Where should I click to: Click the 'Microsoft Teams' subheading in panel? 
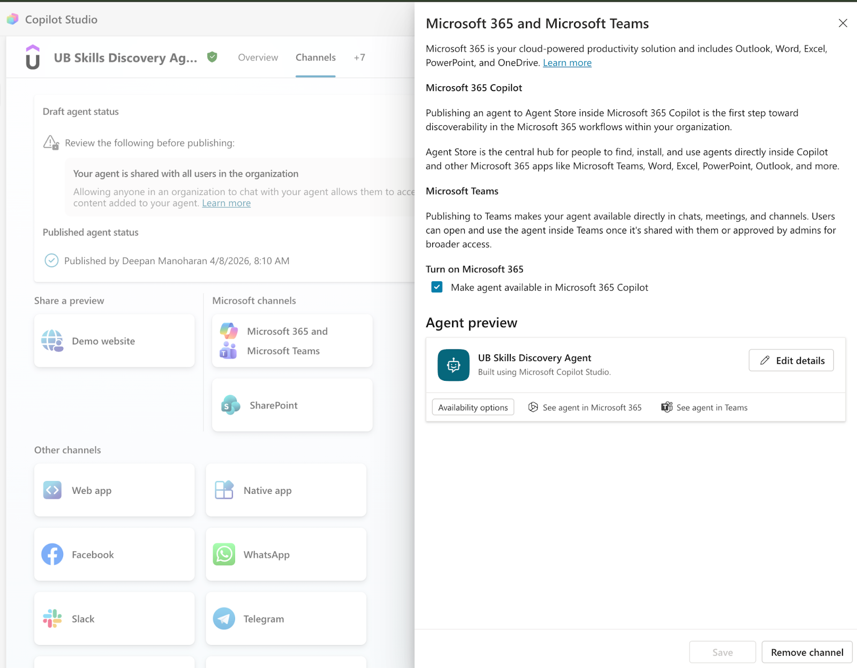462,191
